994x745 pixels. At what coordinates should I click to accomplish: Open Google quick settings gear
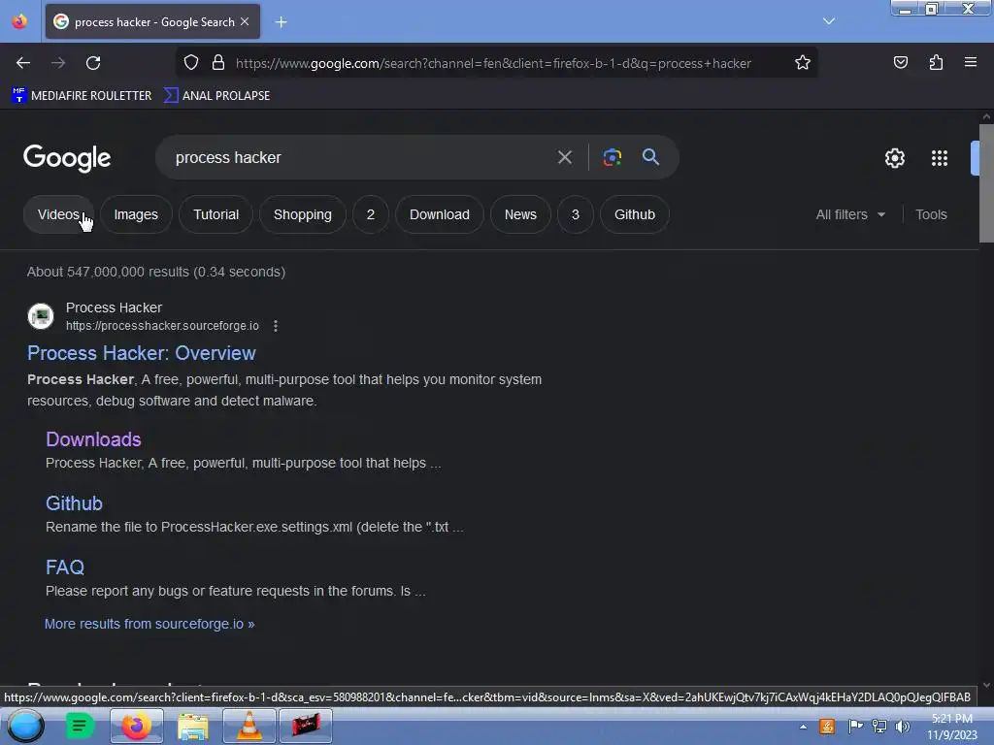coord(894,158)
